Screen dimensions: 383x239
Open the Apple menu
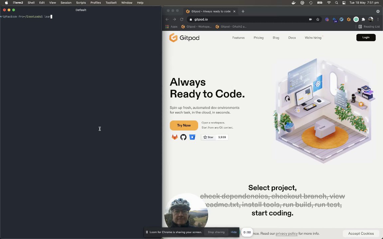pos(6,3)
